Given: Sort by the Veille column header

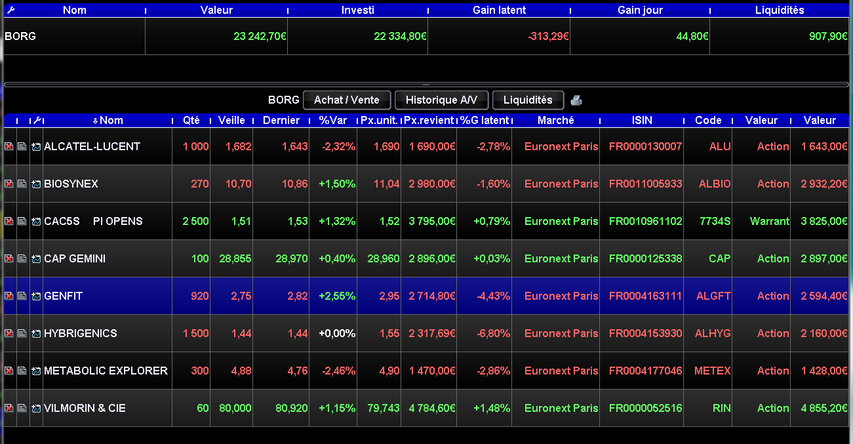Looking at the screenshot, I should point(231,121).
